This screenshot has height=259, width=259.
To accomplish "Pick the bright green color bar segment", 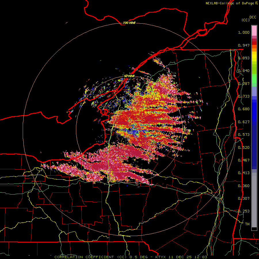I will [x=254, y=79].
